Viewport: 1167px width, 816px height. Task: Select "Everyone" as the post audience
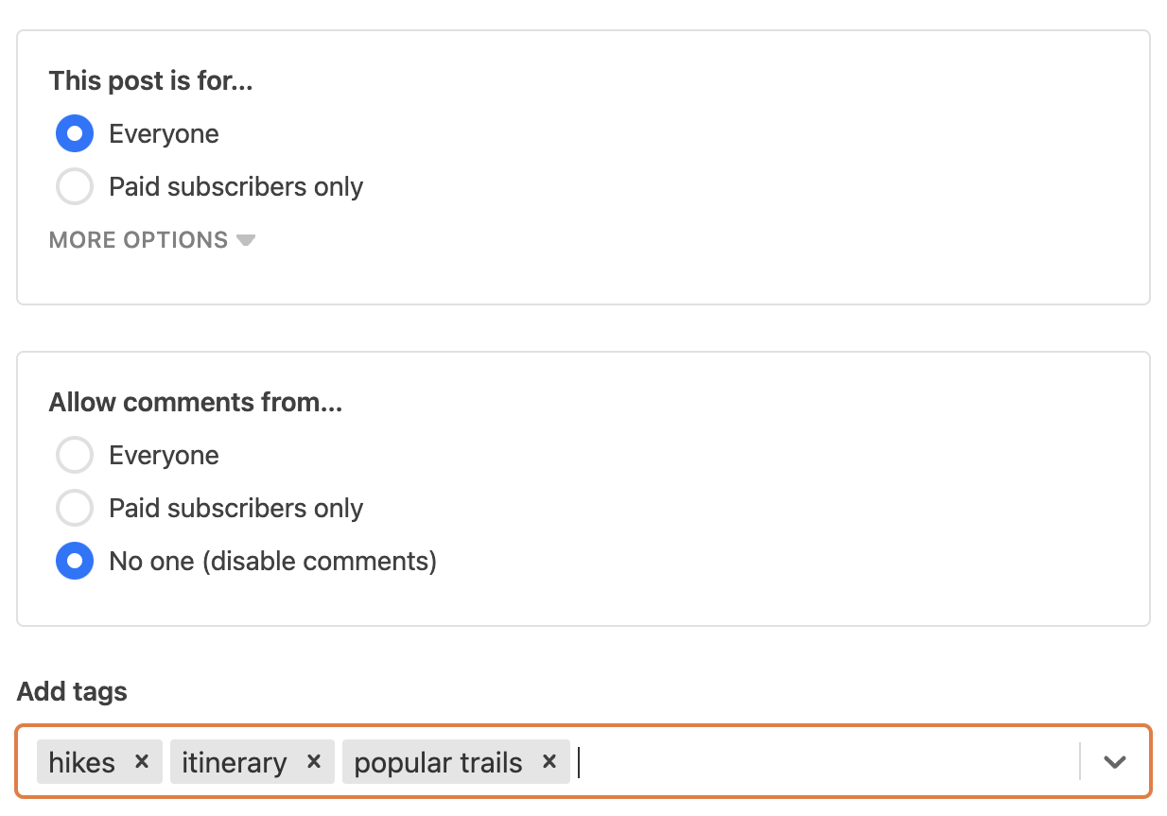pyautogui.click(x=74, y=133)
